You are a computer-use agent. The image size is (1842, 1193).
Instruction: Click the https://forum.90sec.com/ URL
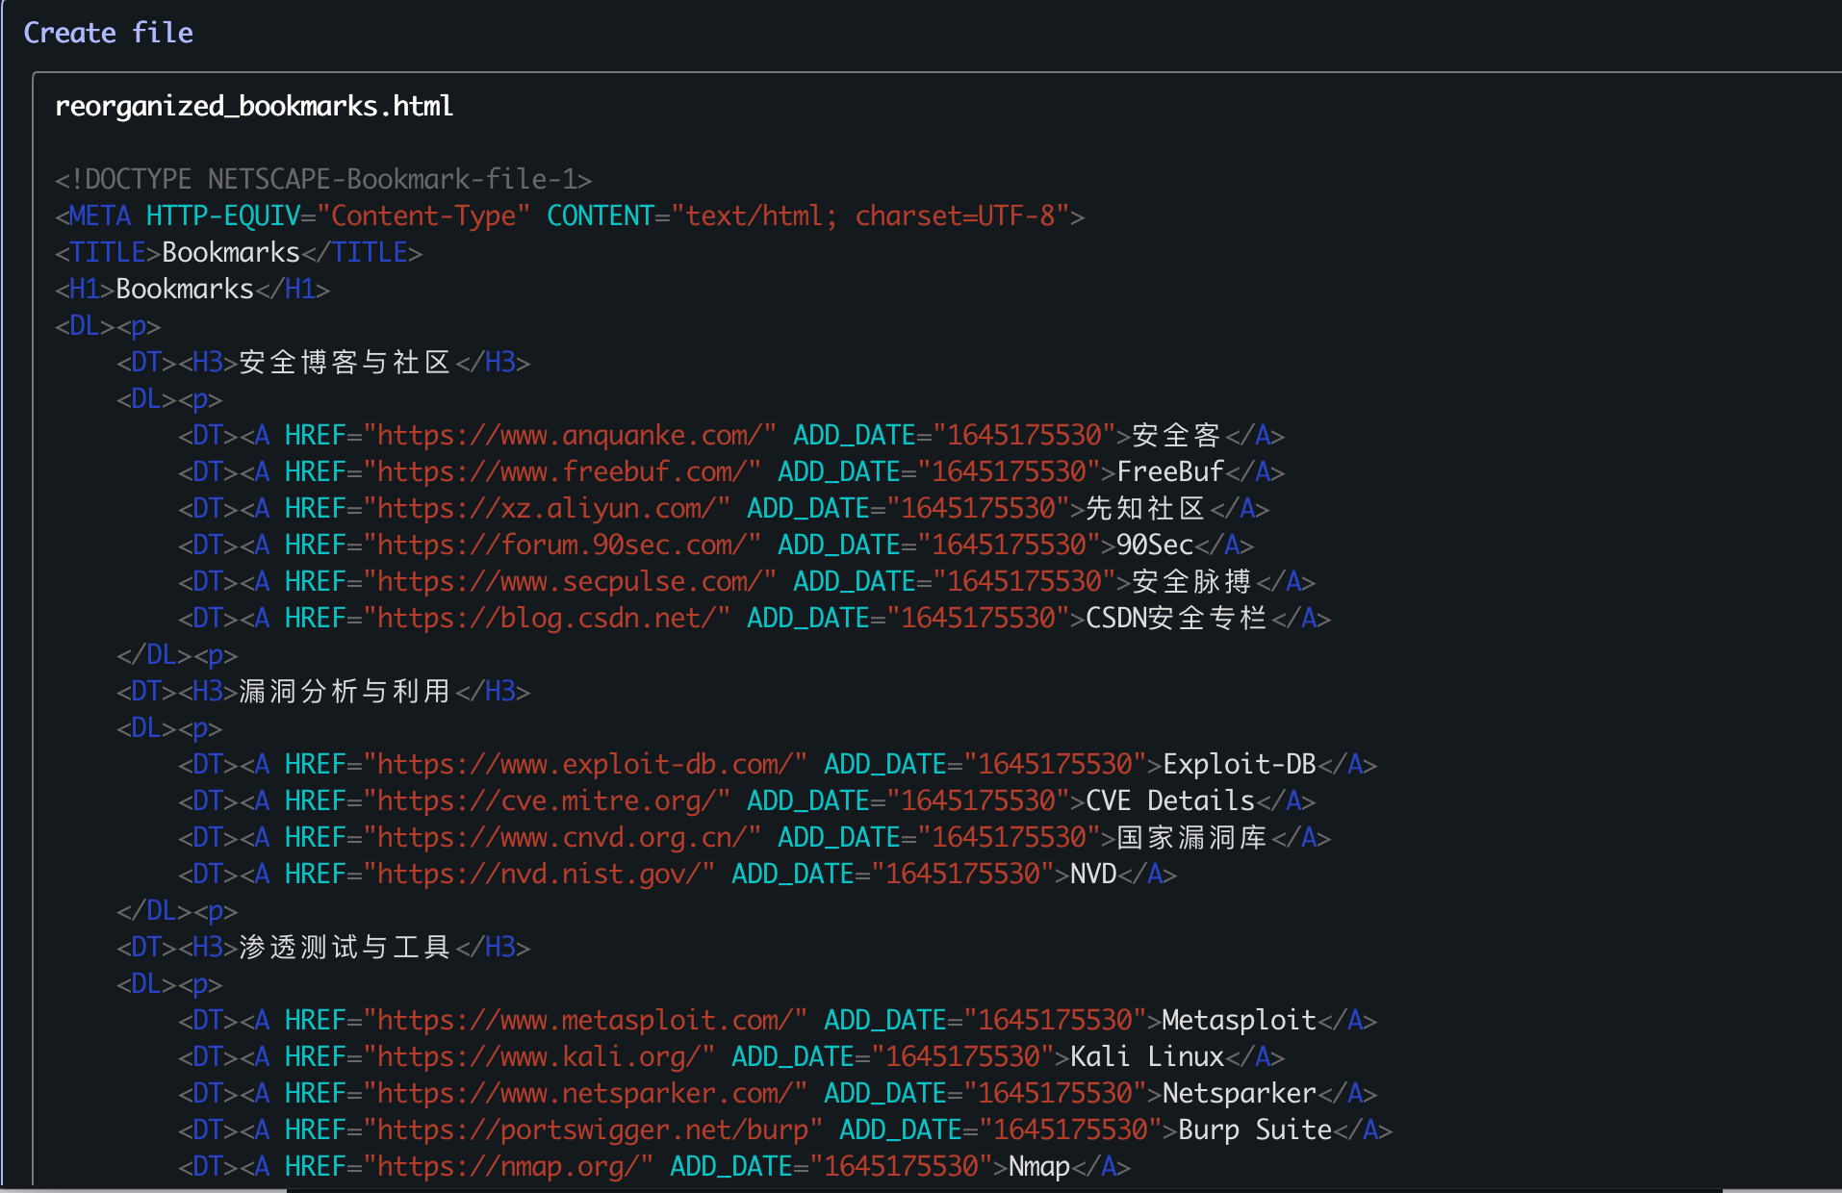coord(562,545)
